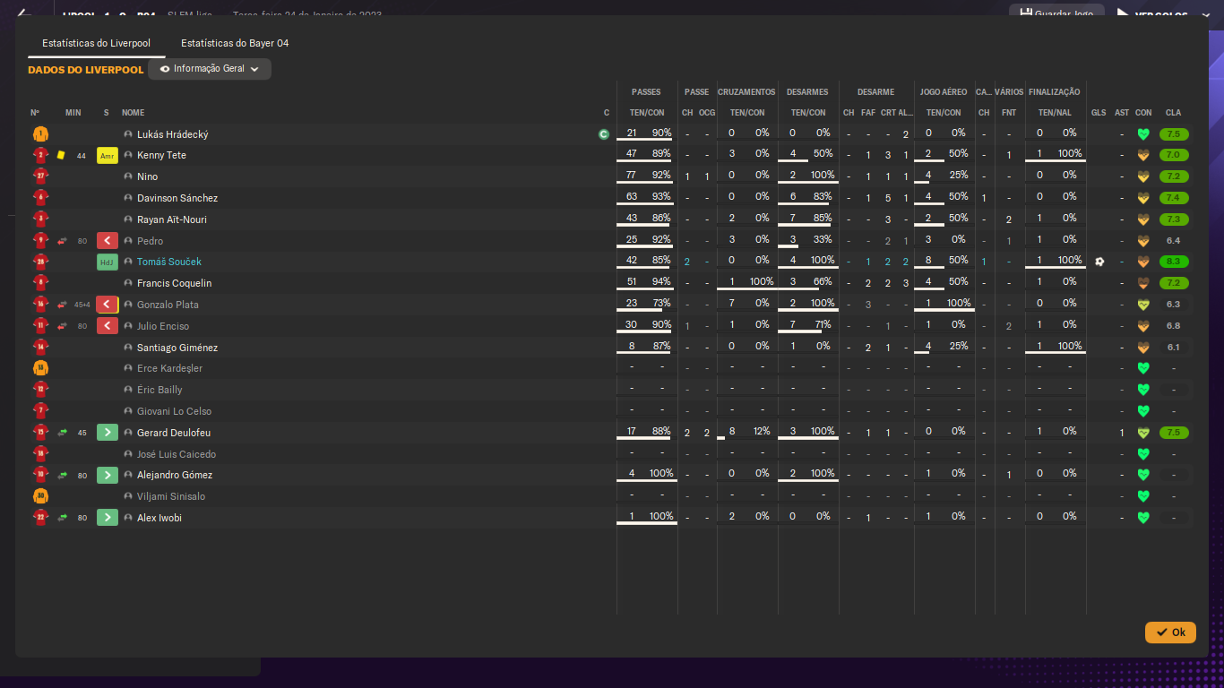Click the green HdJ badge on Tomáš Souček

point(108,262)
